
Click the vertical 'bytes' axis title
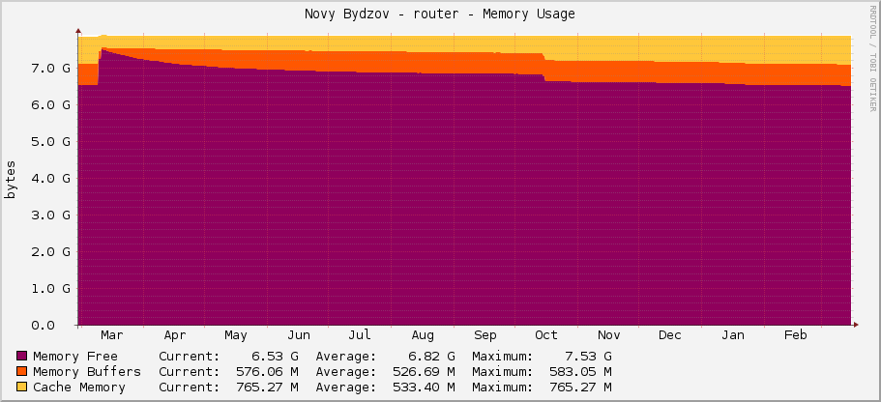click(10, 179)
